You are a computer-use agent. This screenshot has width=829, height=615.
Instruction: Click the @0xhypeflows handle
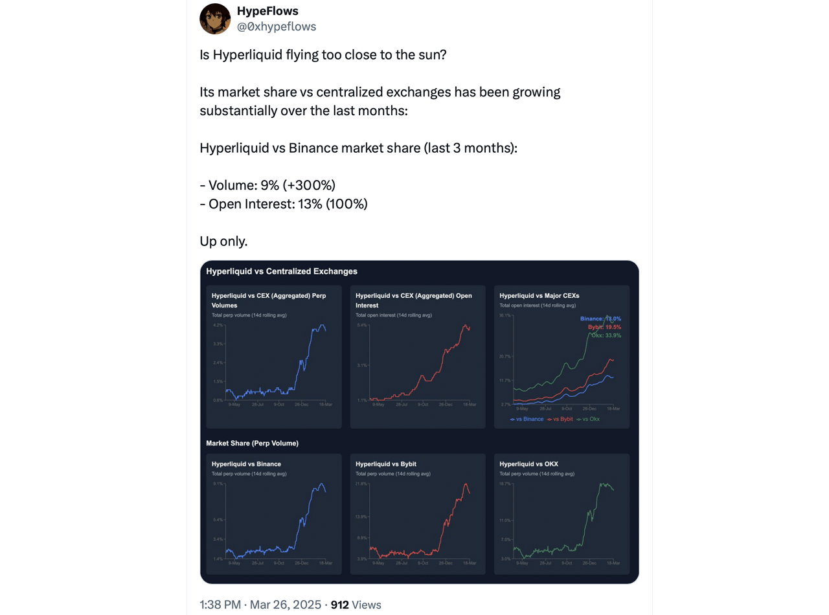pos(277,27)
